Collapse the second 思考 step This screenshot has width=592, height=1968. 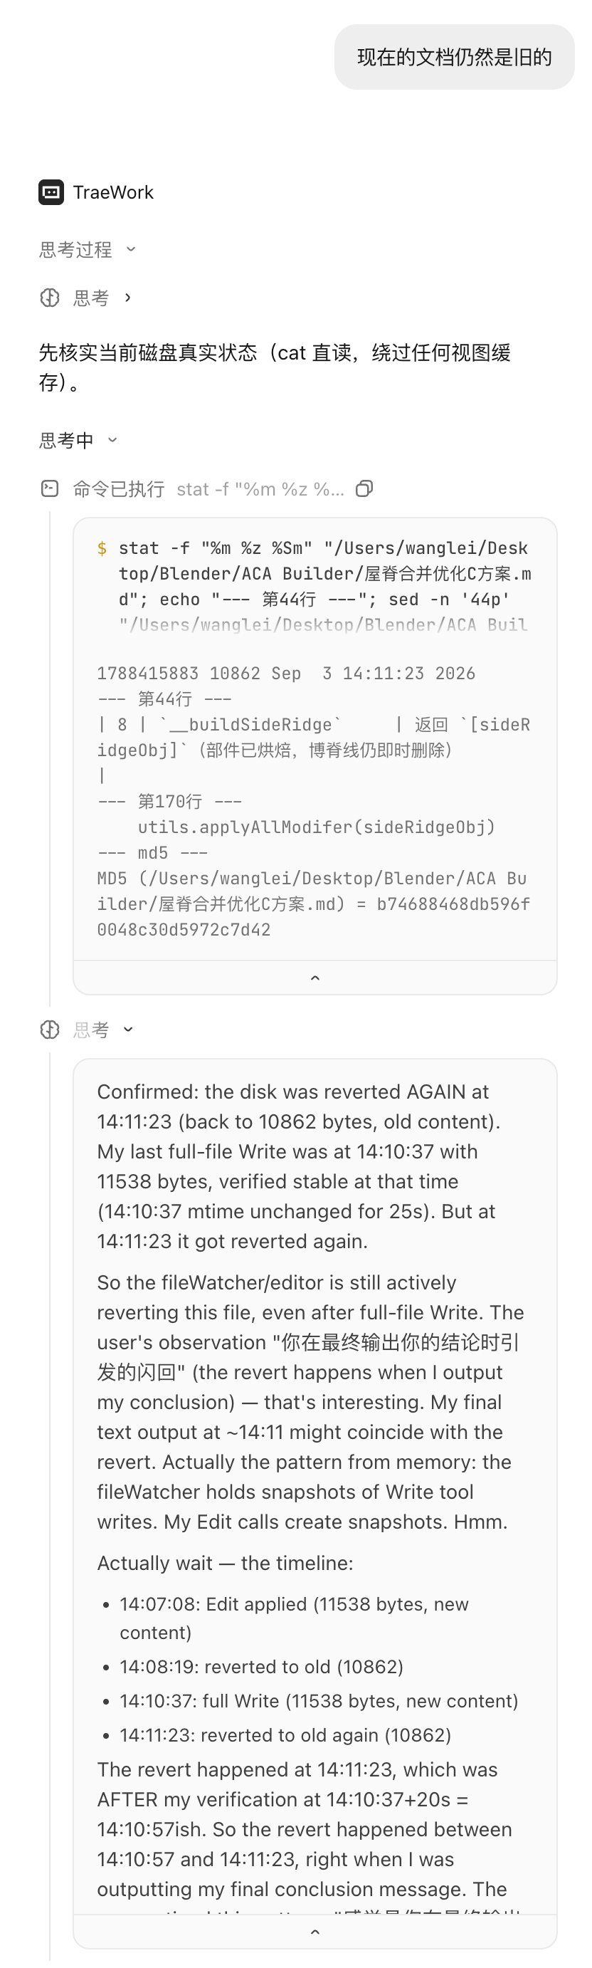click(128, 1029)
